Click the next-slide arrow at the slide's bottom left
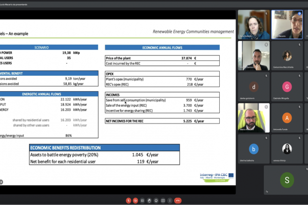 [1, 182]
